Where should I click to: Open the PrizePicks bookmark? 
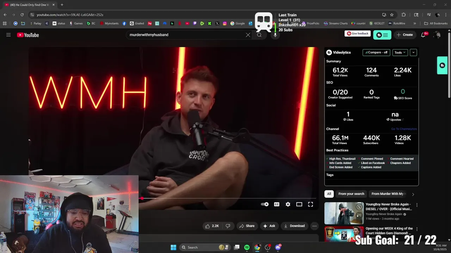[x=311, y=24]
